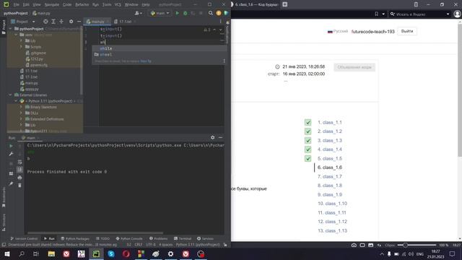Toggle soft-wrap in the Run console
This screenshot has height=260, width=462.
[x=19, y=162]
